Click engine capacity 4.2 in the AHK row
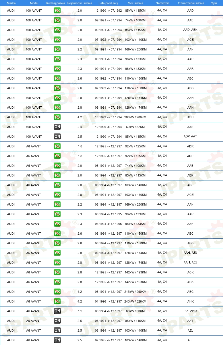The height and width of the screenshot is (345, 223). coord(80,301)
